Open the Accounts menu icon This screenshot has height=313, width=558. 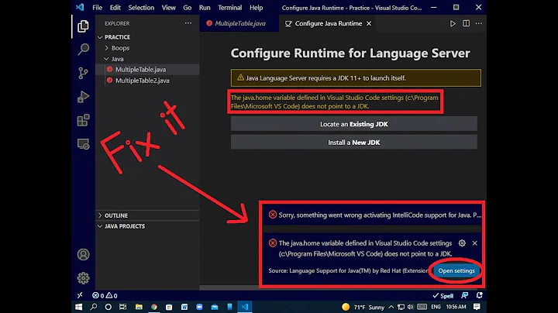83,255
